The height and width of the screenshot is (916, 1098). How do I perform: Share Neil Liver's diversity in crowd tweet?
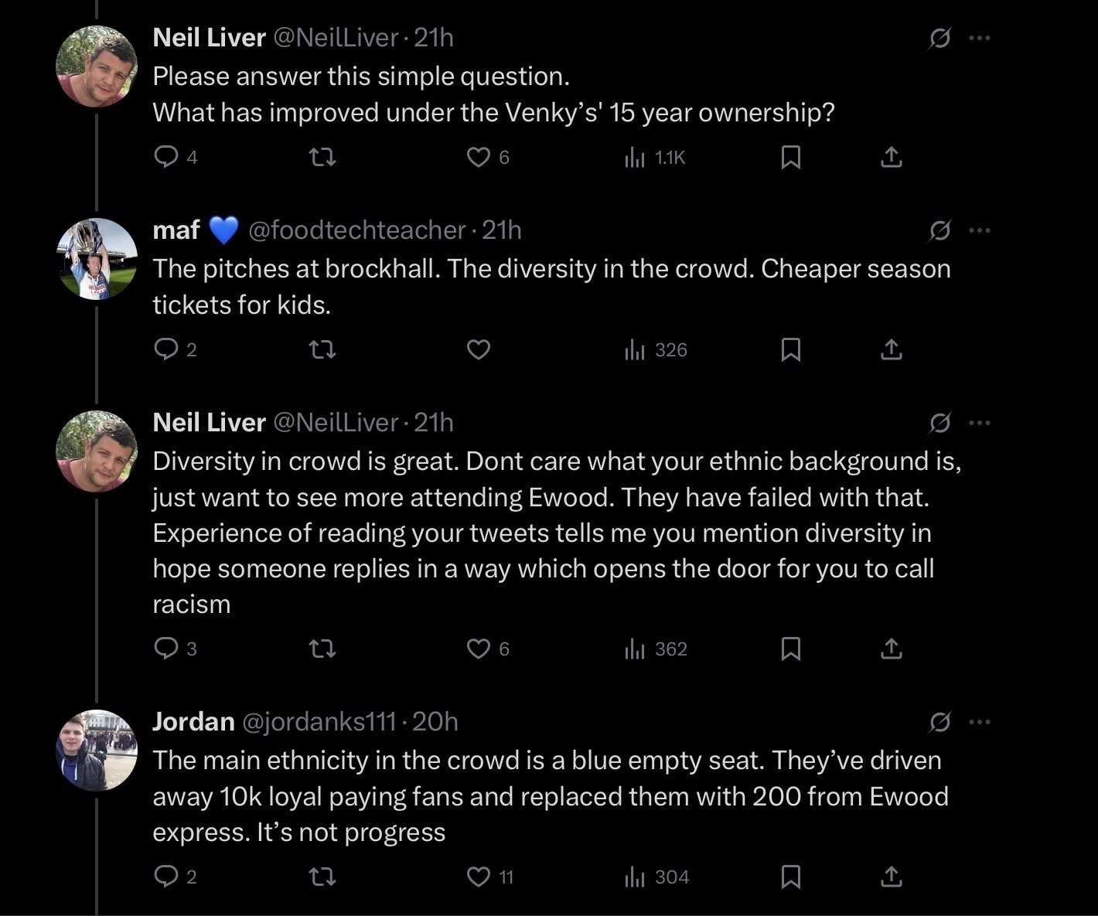tap(891, 649)
